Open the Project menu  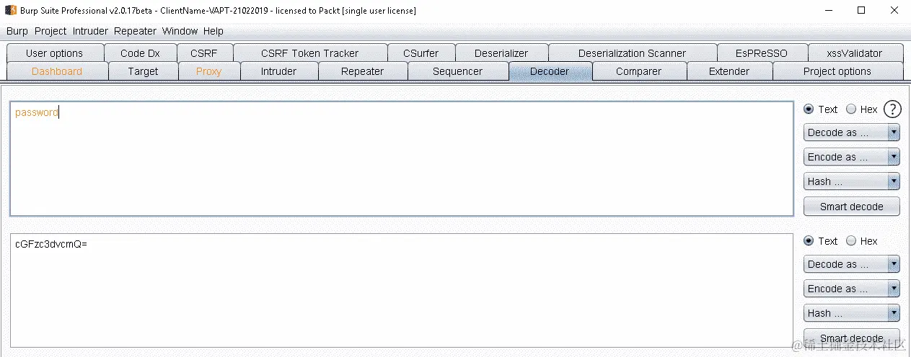50,31
